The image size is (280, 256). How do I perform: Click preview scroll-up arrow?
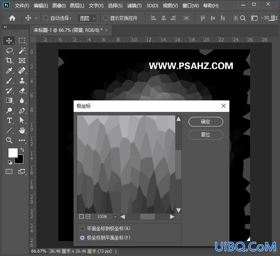coord(178,119)
